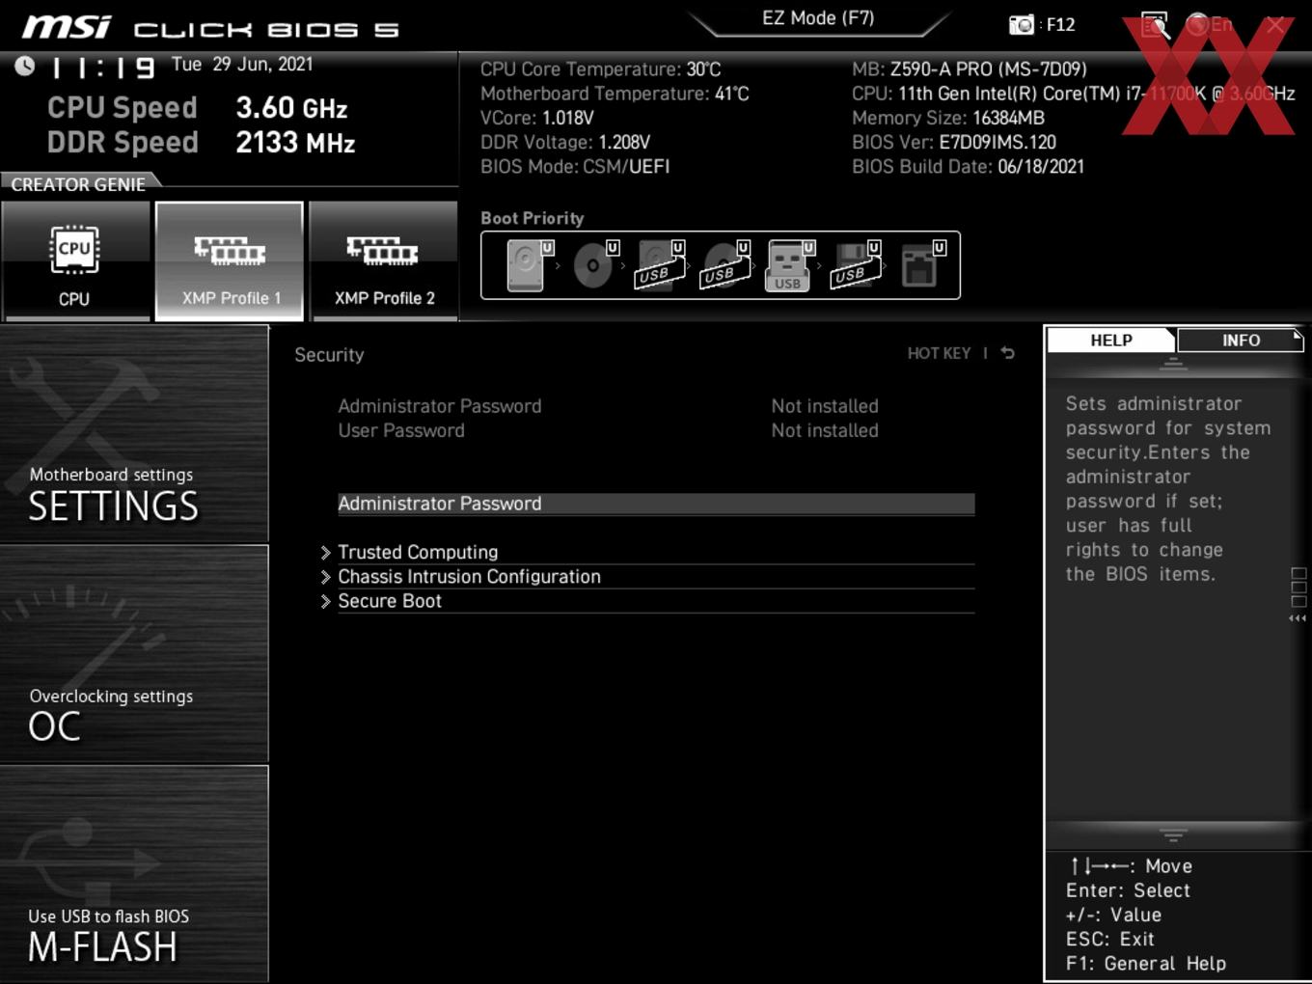The height and width of the screenshot is (984, 1312).
Task: Click the clock icon beside the time
Action: pyautogui.click(x=25, y=66)
